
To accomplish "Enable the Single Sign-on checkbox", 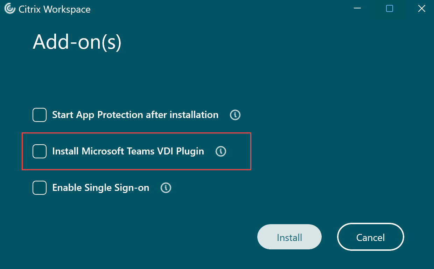I will (x=40, y=187).
